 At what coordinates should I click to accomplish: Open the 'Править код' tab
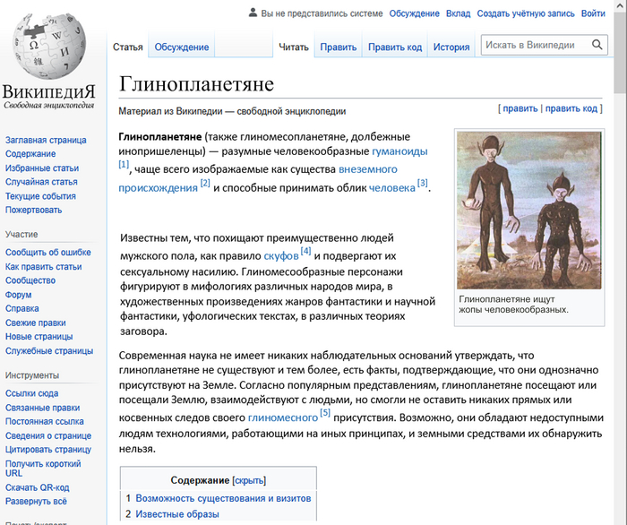[395, 47]
